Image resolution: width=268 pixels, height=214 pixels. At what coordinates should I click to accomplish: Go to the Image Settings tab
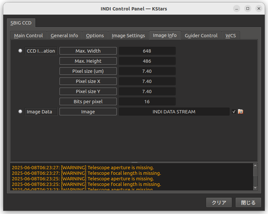pyautogui.click(x=128, y=36)
